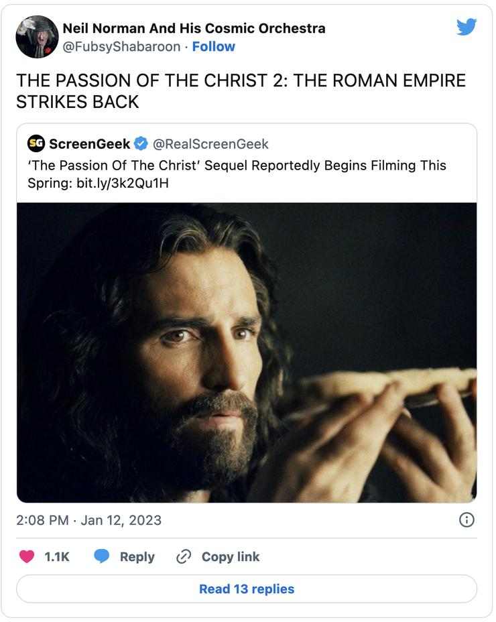Click the 2:08 PM Jan 12, 2023 timestamp

click(x=89, y=519)
